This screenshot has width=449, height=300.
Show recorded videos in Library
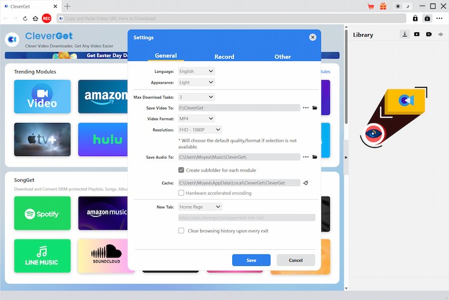429,34
